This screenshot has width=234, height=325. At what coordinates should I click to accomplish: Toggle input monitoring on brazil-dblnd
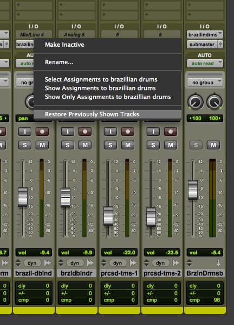pyautogui.click(x=25, y=132)
